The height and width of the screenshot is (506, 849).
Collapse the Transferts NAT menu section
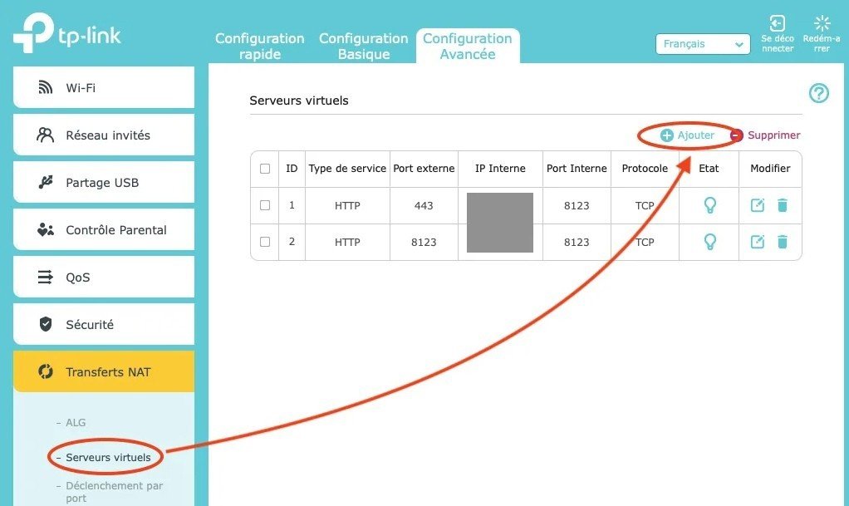(x=103, y=371)
